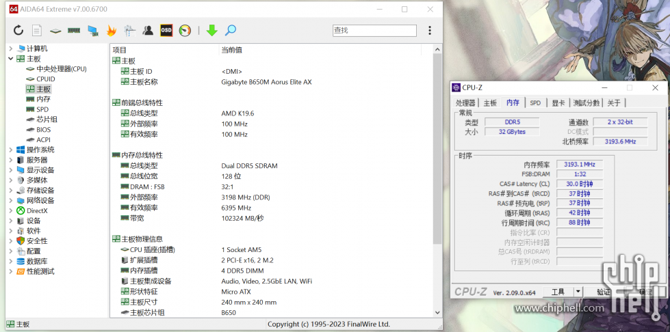This screenshot has width=670, height=332.
Task: Click the scrollbar down arrow in list
Action: [x=437, y=312]
